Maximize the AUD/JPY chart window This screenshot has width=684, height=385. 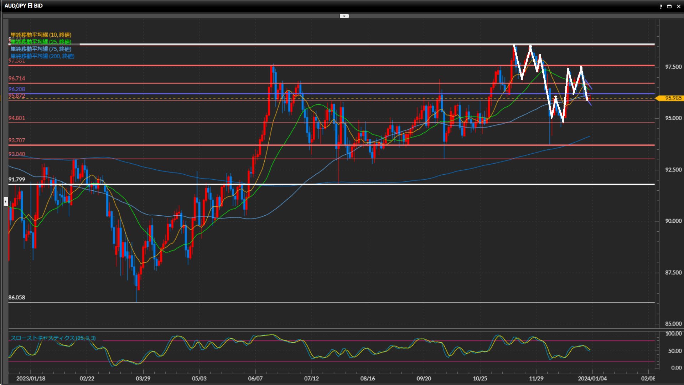pos(669,6)
